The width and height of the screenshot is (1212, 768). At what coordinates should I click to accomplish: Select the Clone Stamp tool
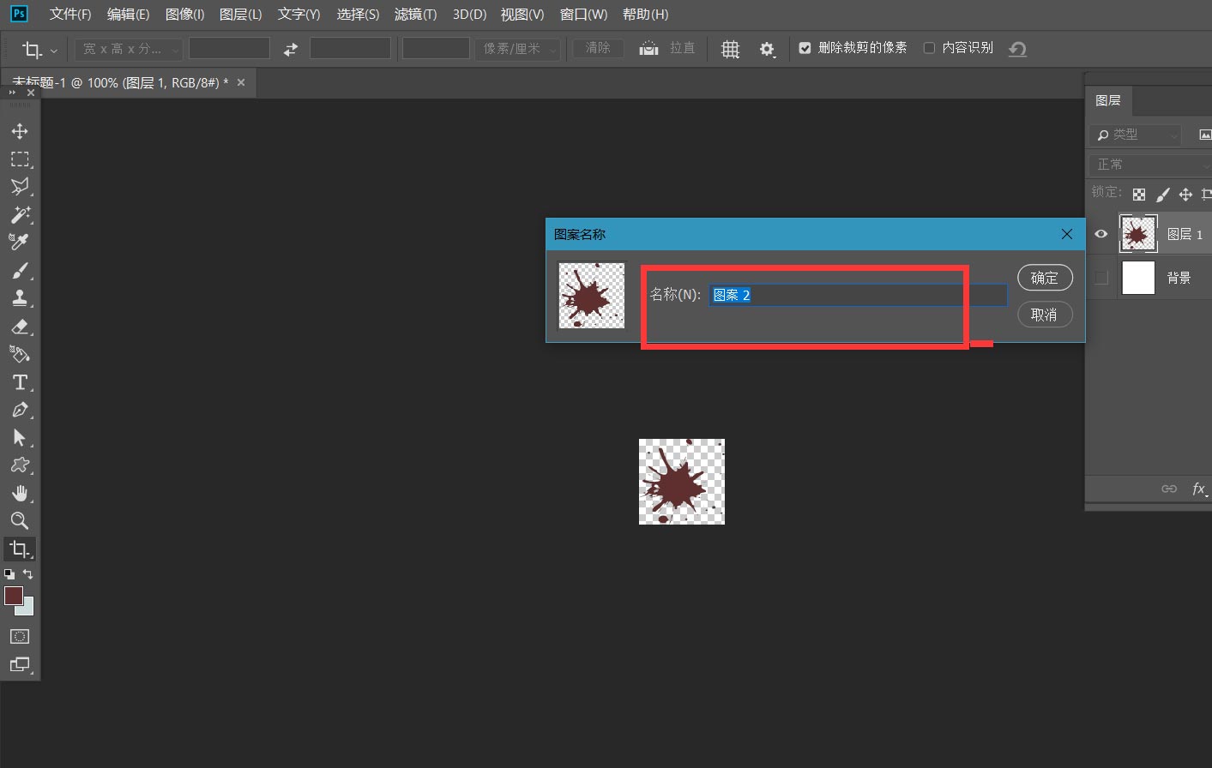(20, 298)
